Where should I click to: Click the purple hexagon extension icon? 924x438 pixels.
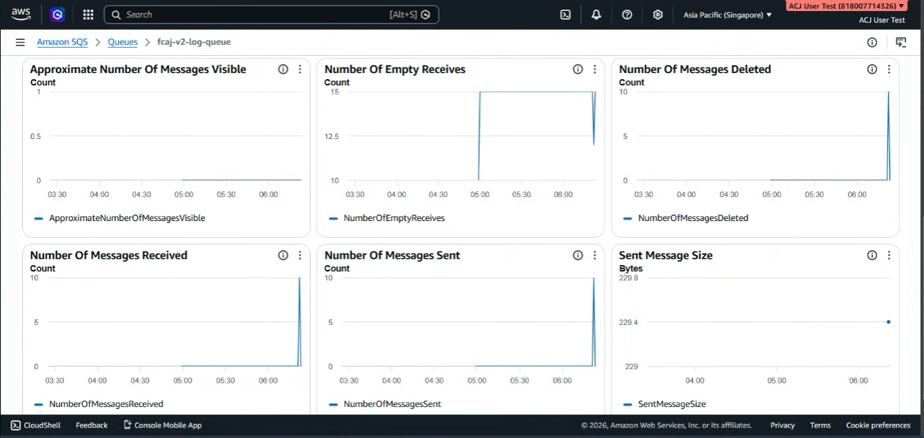coord(58,14)
